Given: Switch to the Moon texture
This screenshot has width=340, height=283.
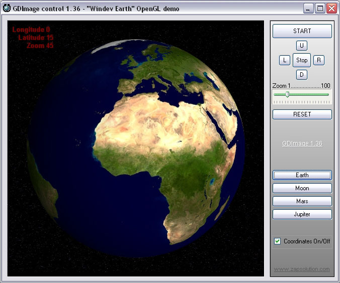Looking at the screenshot, I should point(302,188).
